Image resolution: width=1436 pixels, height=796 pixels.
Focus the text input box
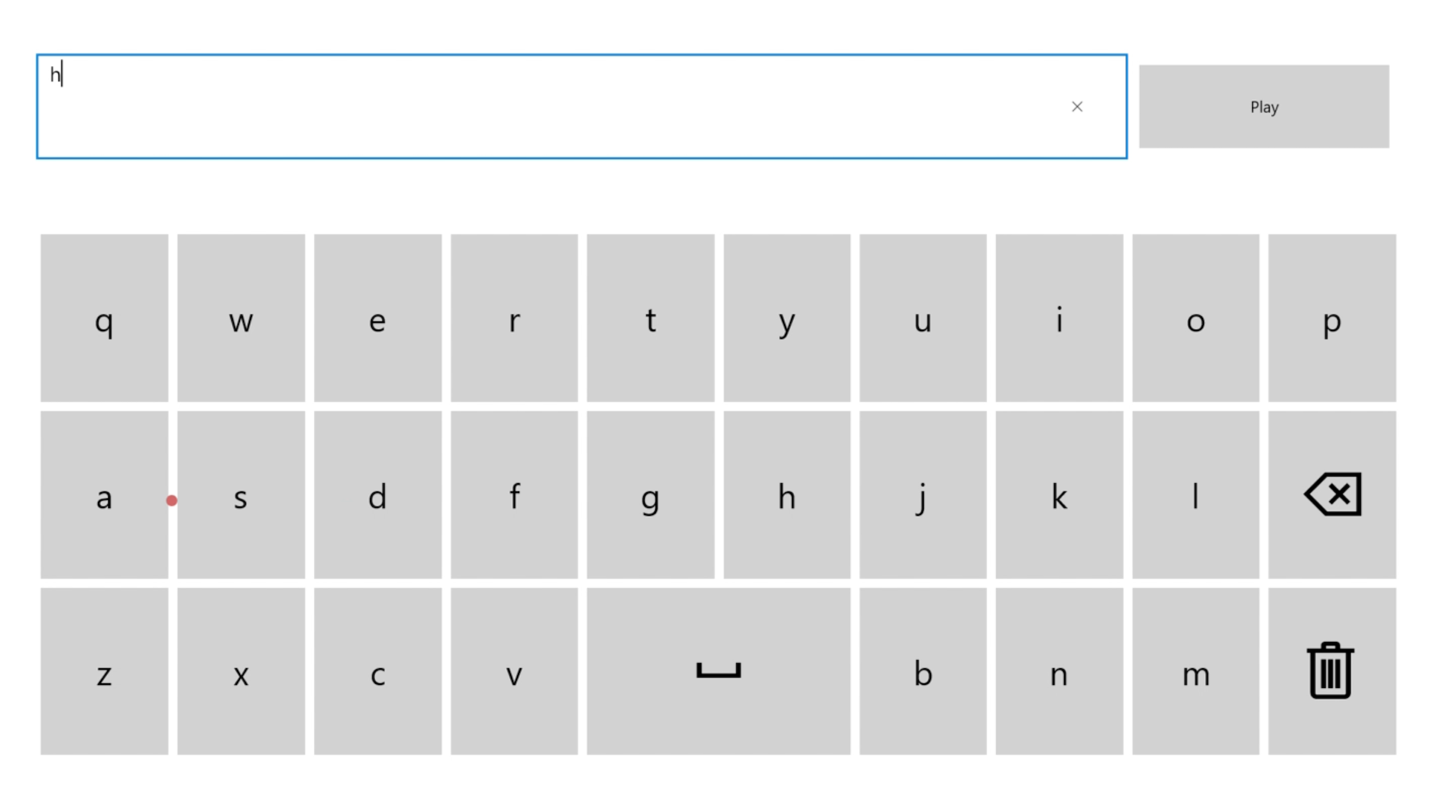581,107
